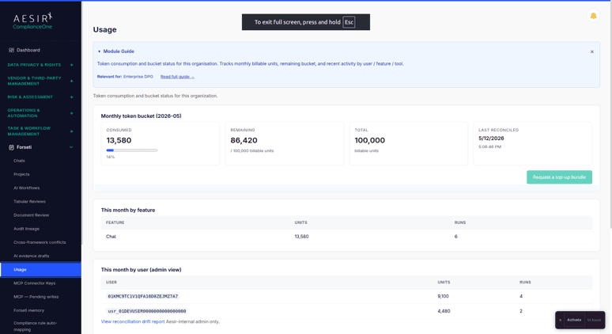Click the 9,100 units cell
This screenshot has height=334, width=612.
click(x=443, y=297)
